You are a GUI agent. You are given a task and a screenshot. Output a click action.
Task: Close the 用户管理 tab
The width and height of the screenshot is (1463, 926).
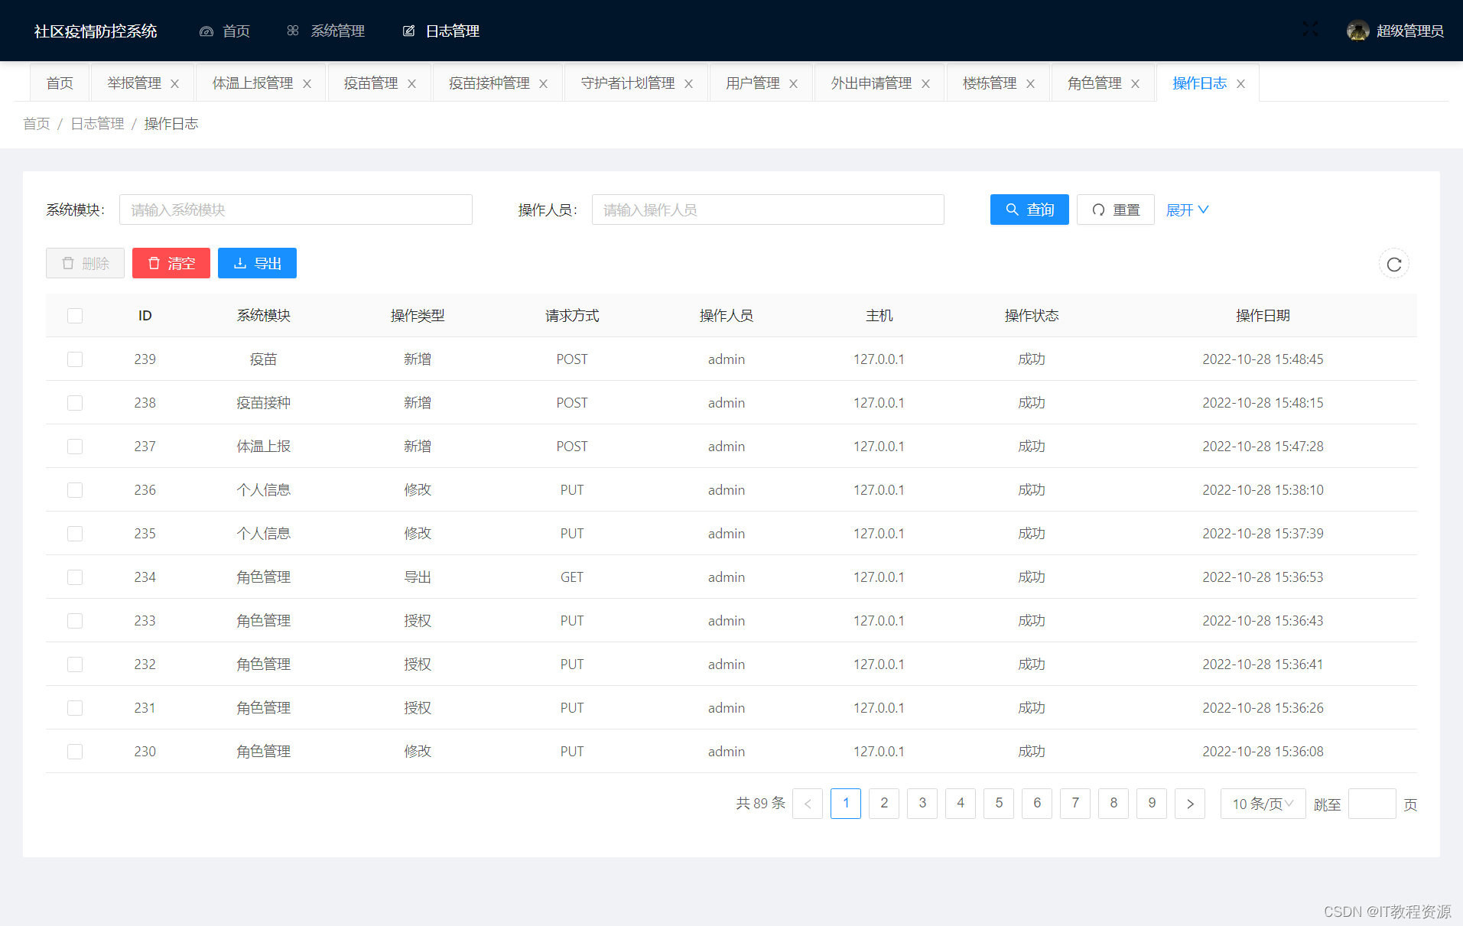793,83
